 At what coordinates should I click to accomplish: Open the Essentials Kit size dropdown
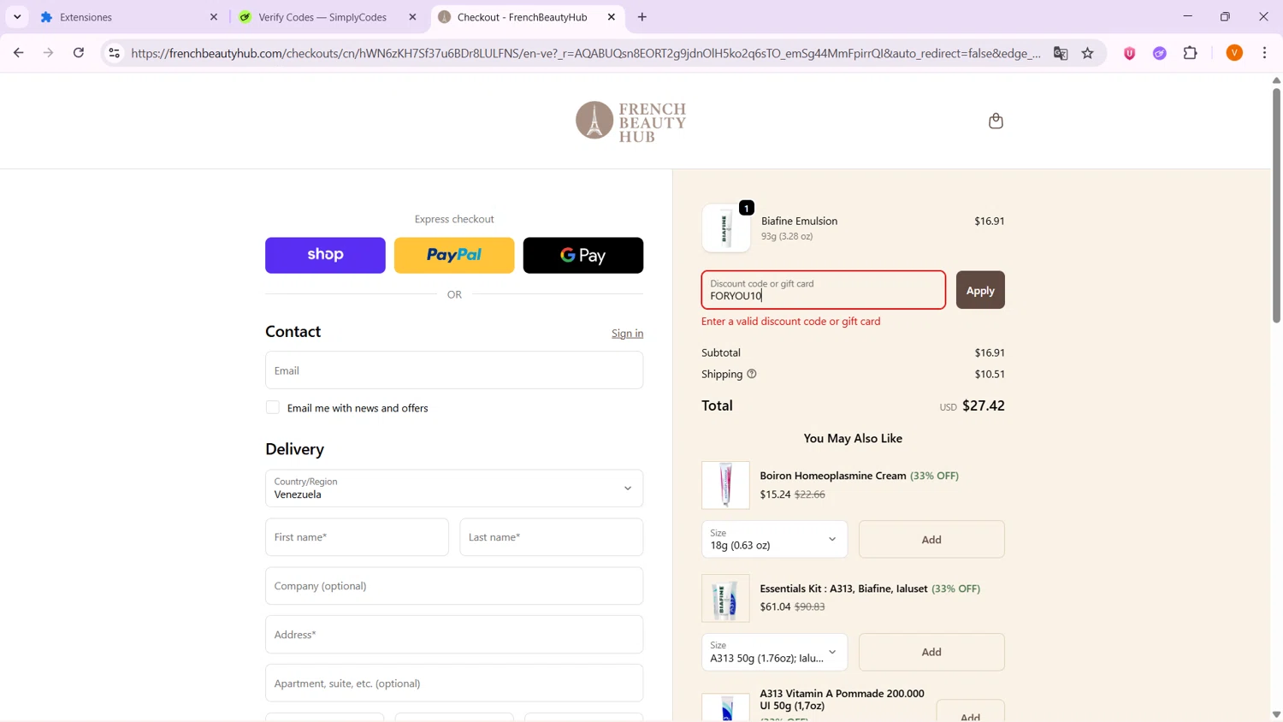[774, 652]
